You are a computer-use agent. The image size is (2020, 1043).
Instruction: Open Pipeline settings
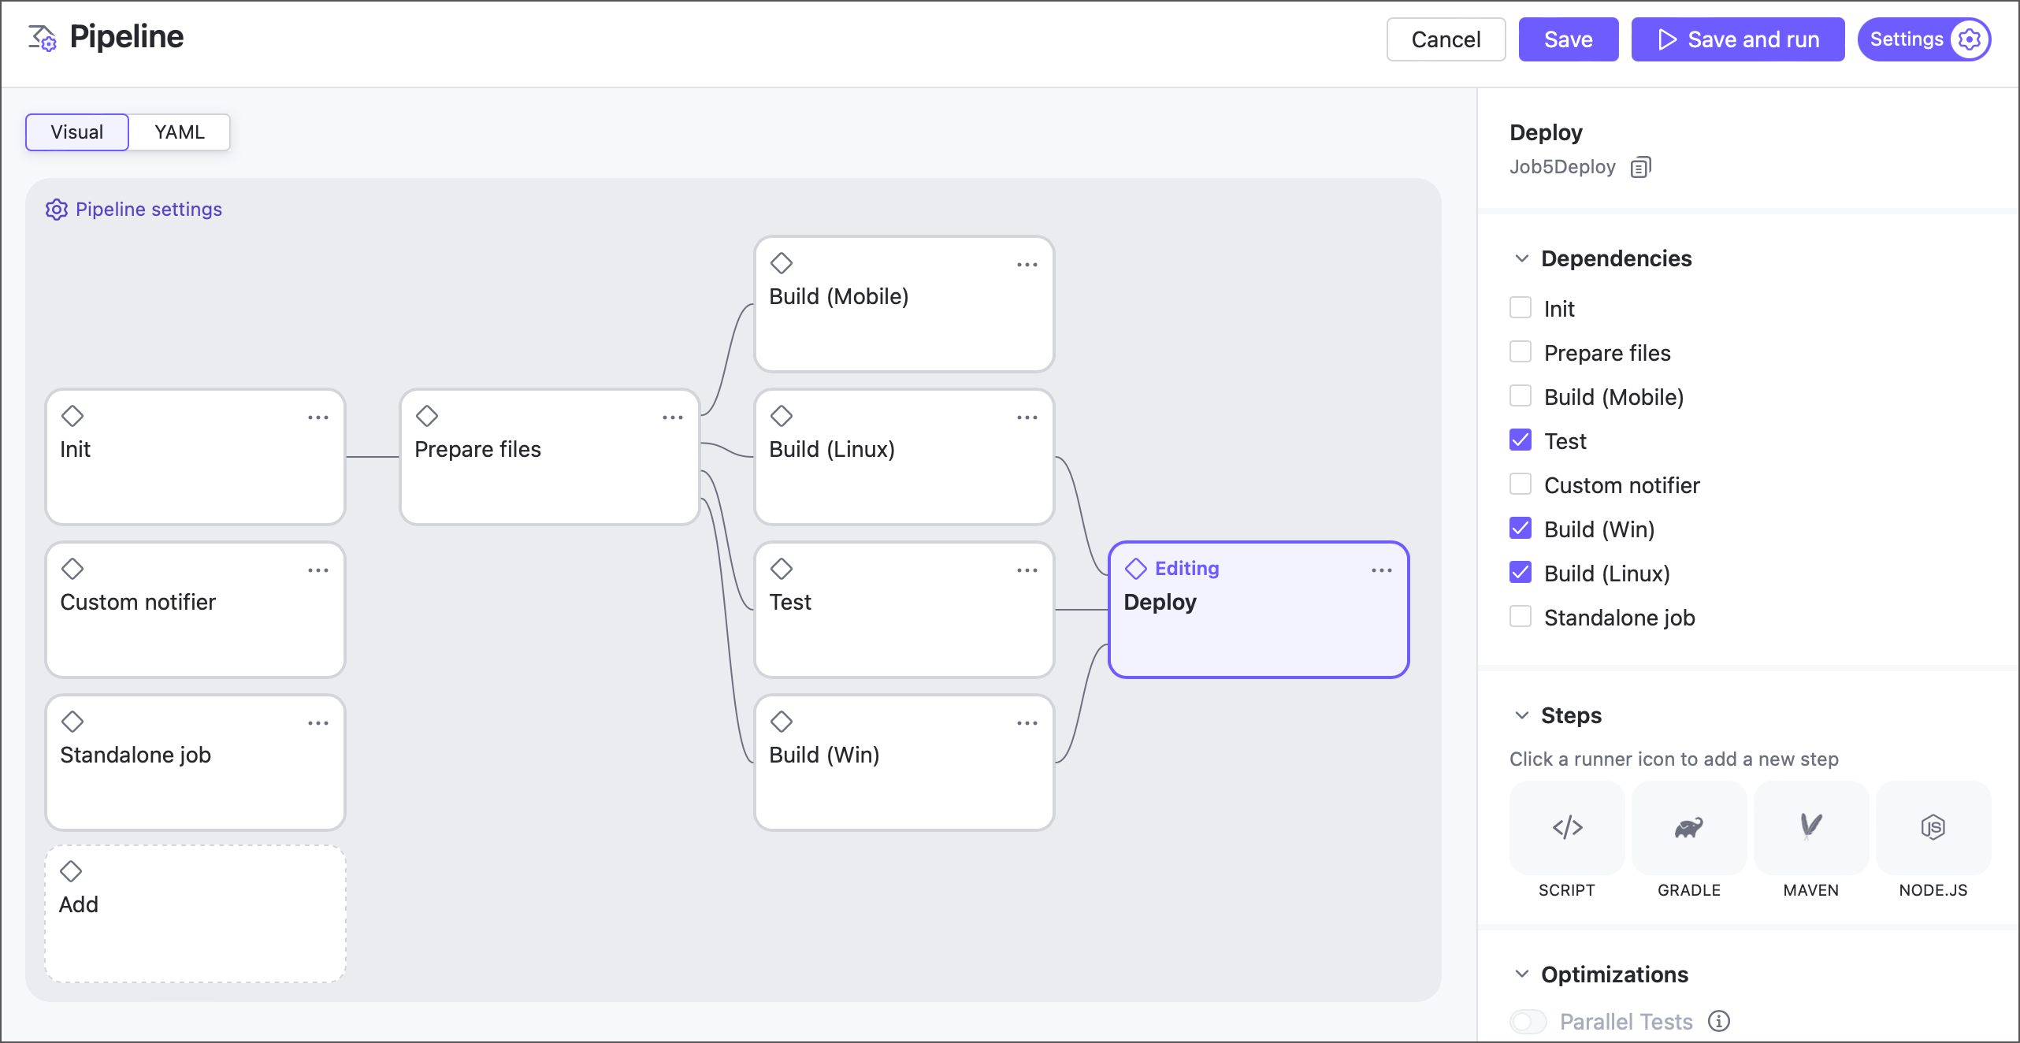(x=133, y=209)
